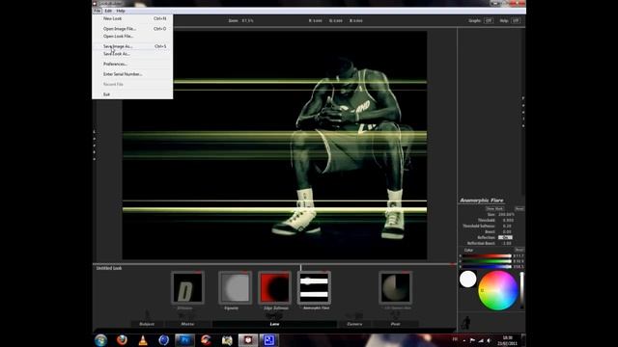Toggle the Help Off switch

pos(516,20)
